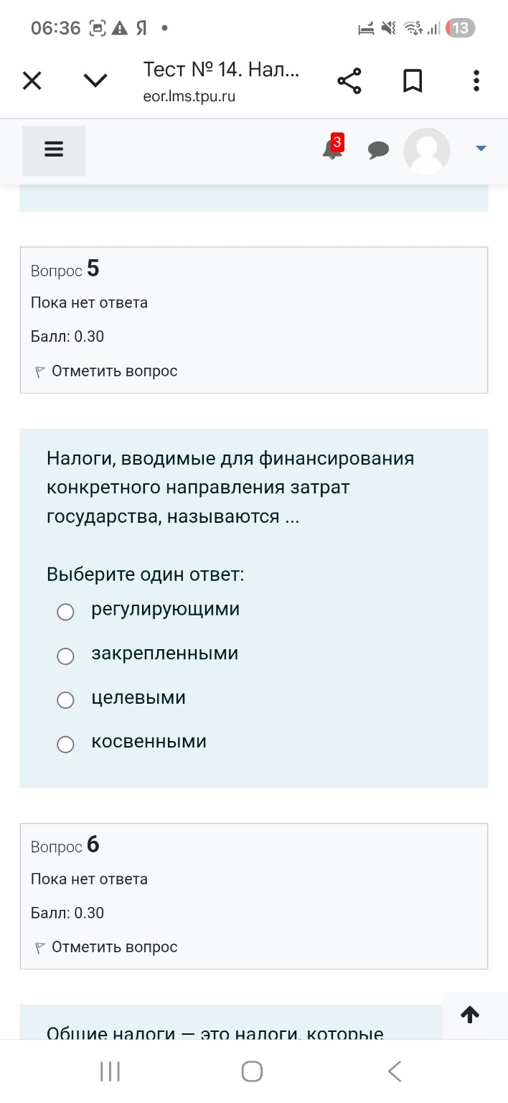Select the answer косвенными
Screen dimensions: 508x1103
65,744
